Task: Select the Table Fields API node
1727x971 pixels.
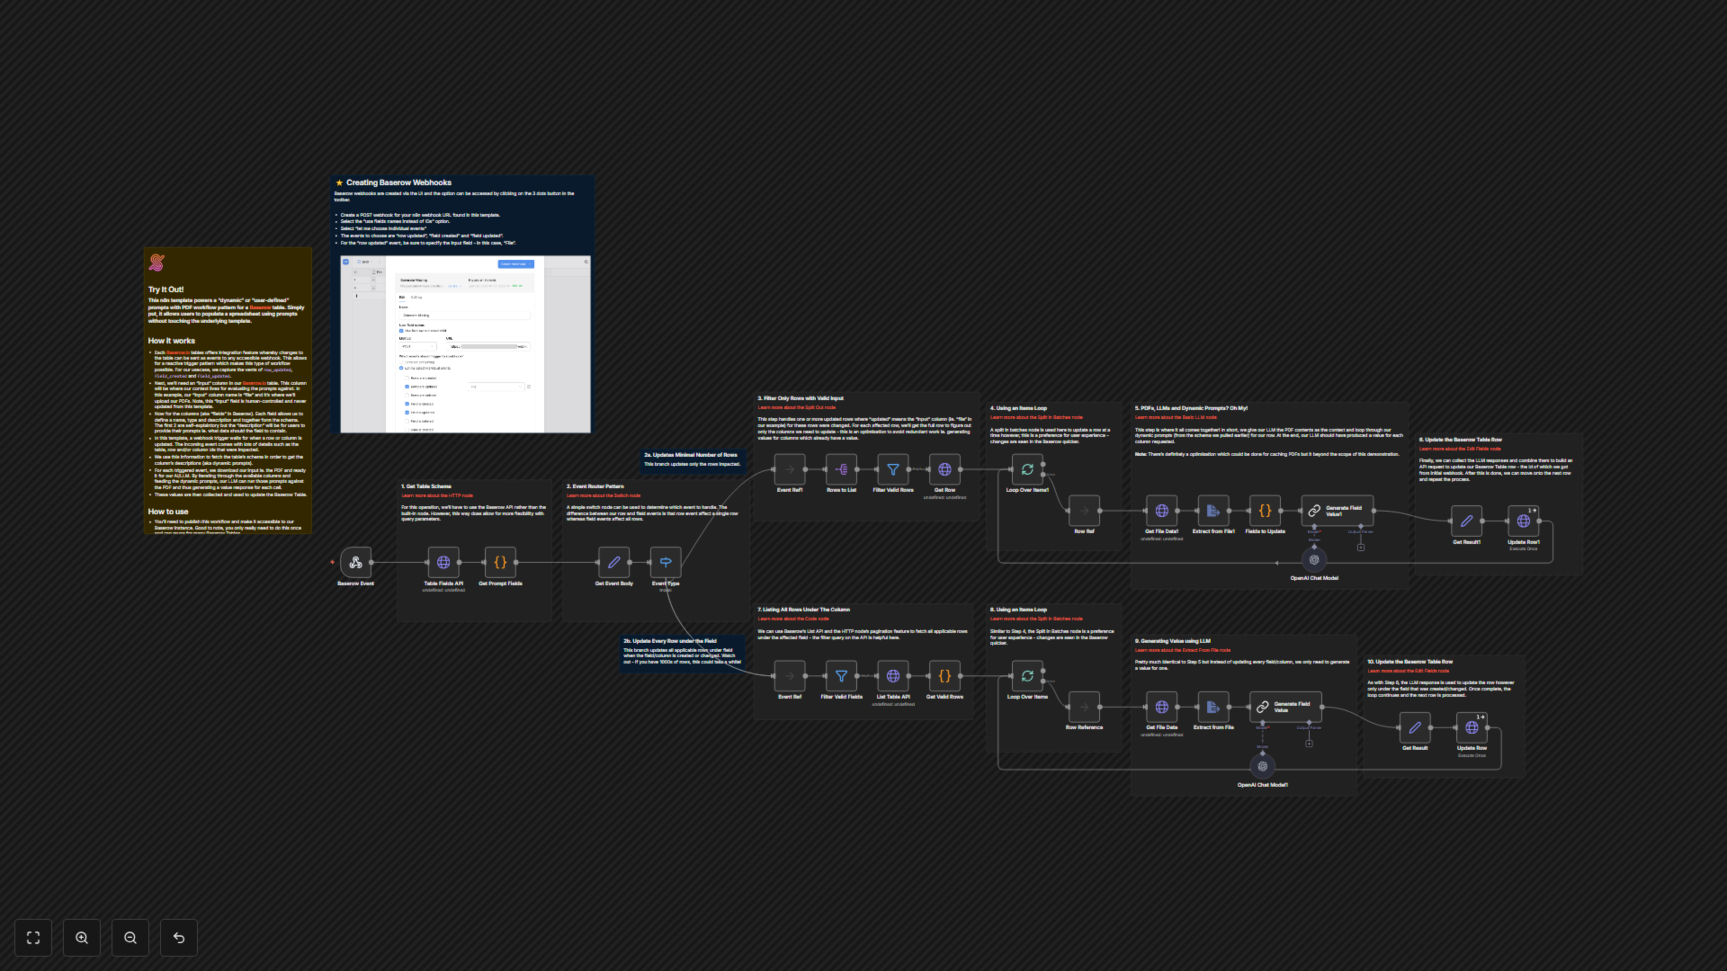Action: [443, 562]
